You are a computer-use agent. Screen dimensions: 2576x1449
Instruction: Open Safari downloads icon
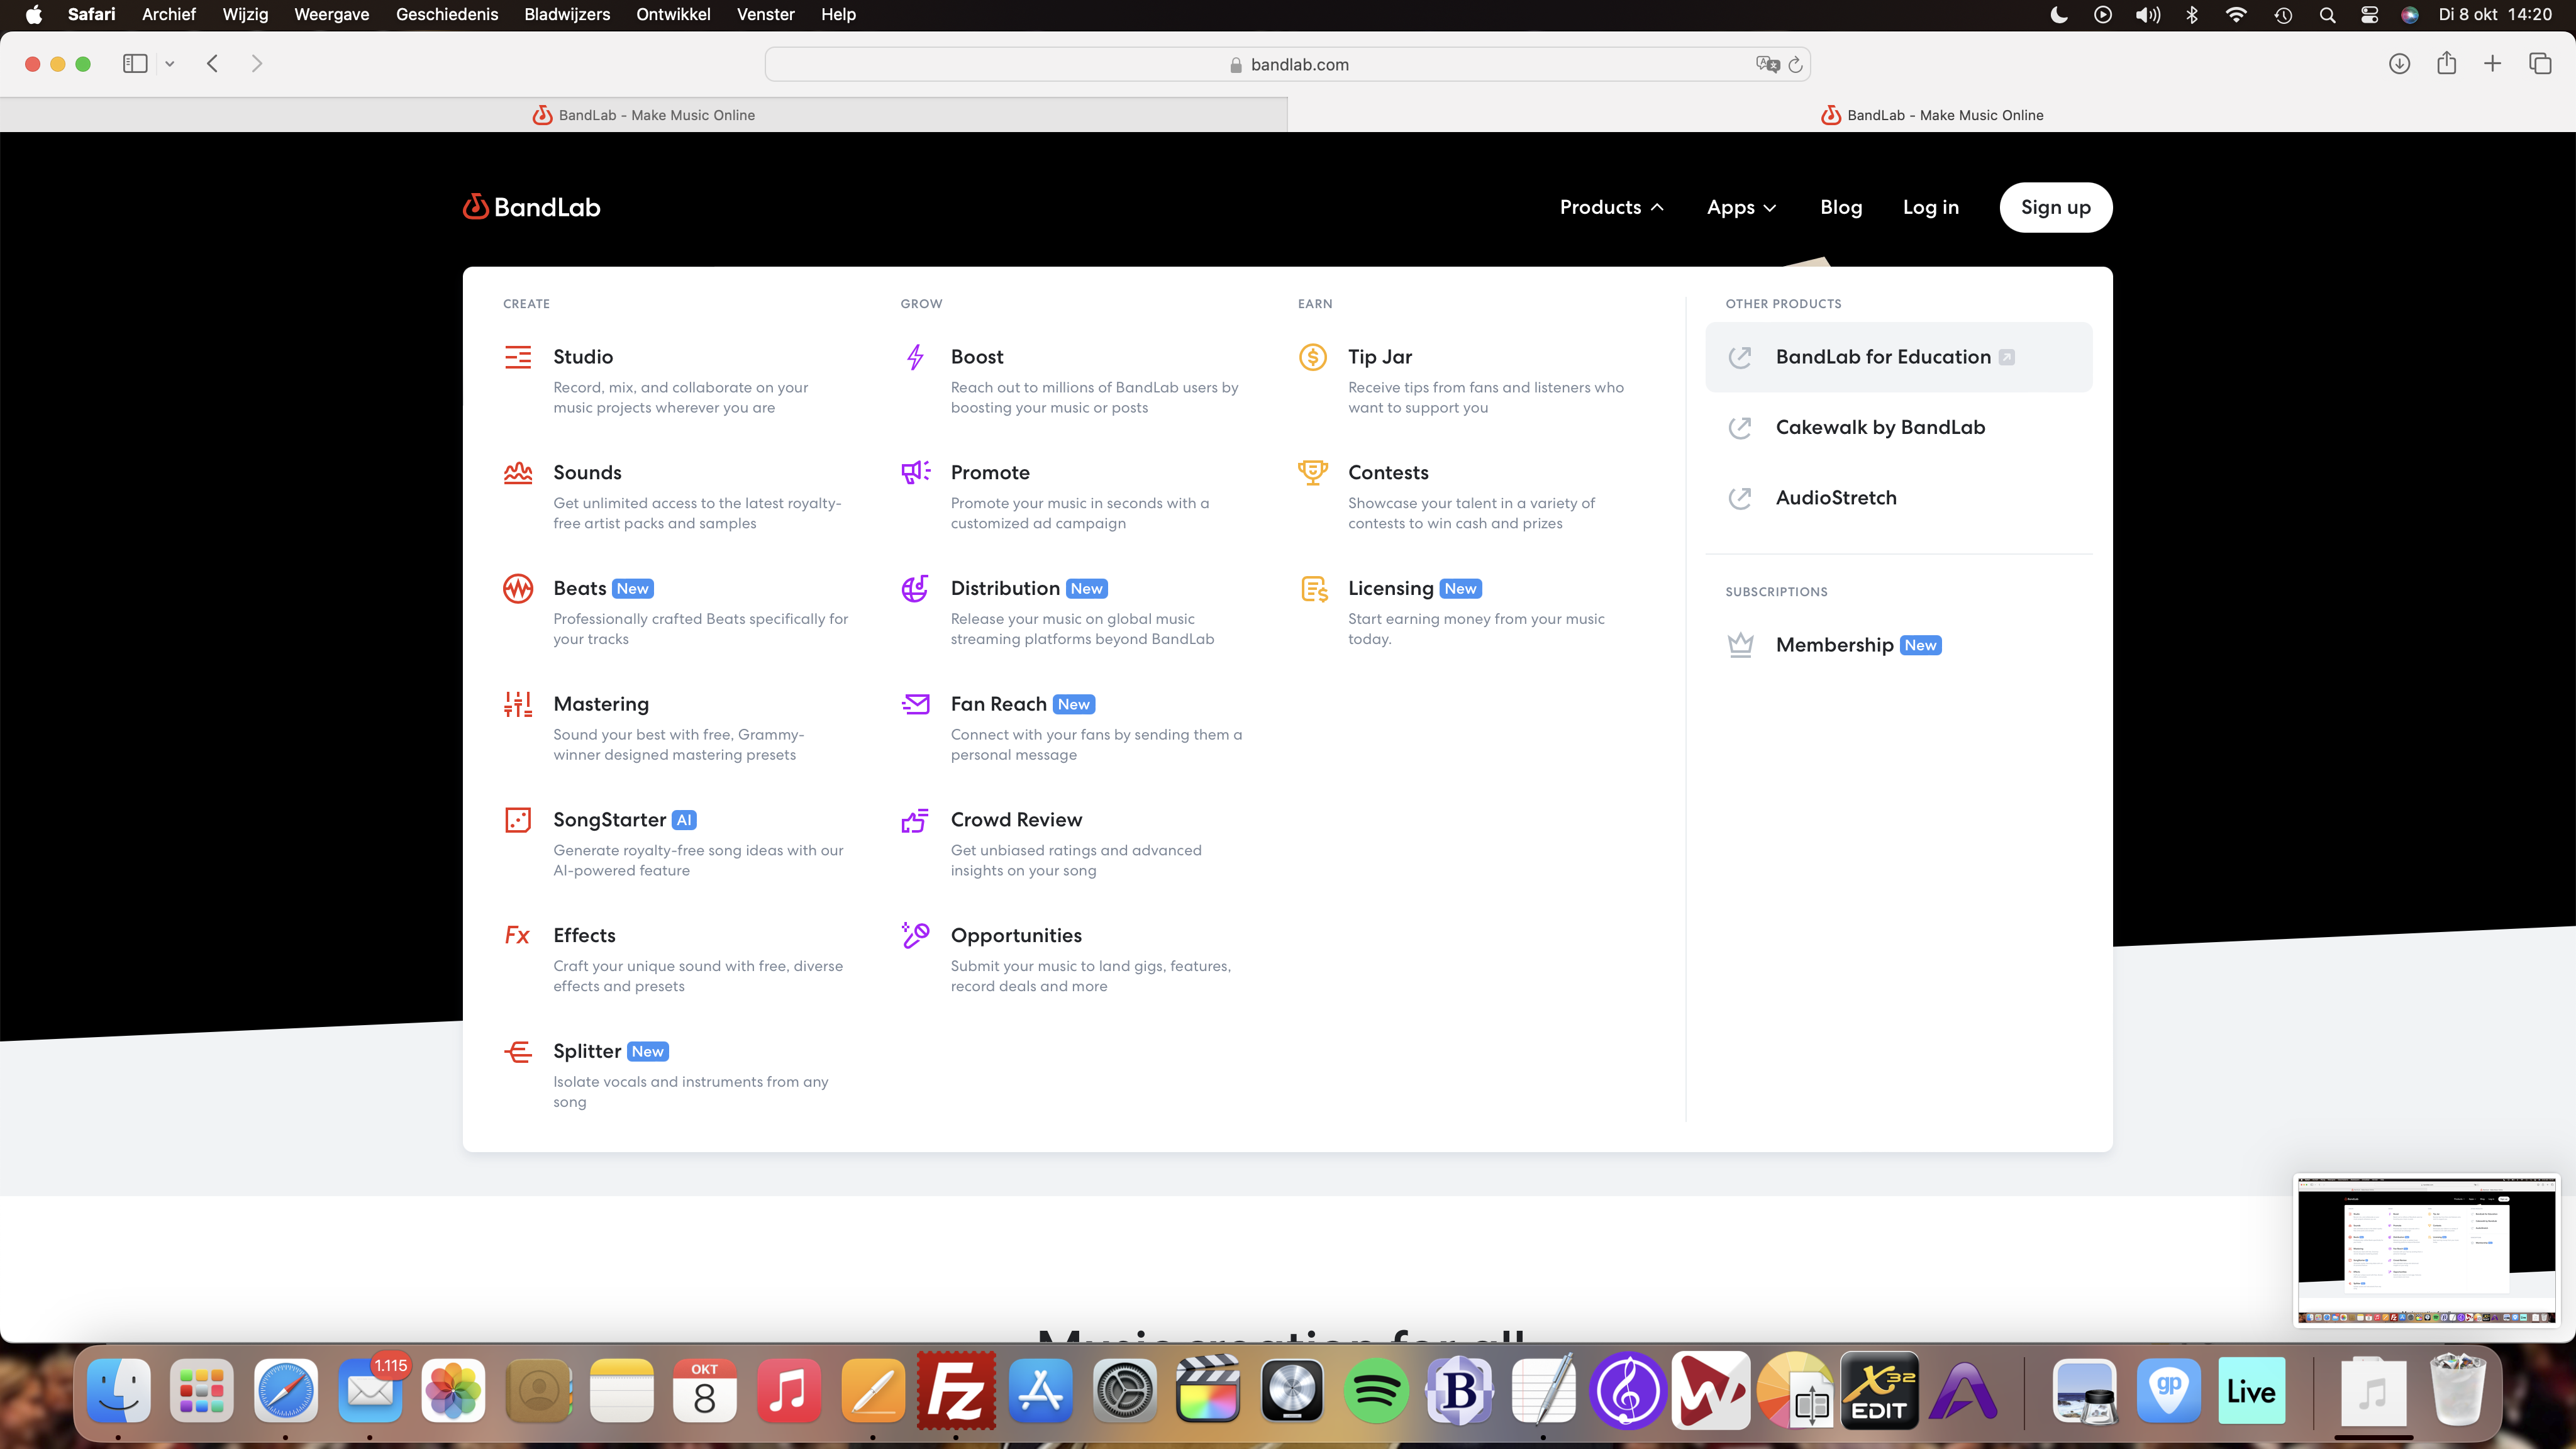[x=2399, y=64]
